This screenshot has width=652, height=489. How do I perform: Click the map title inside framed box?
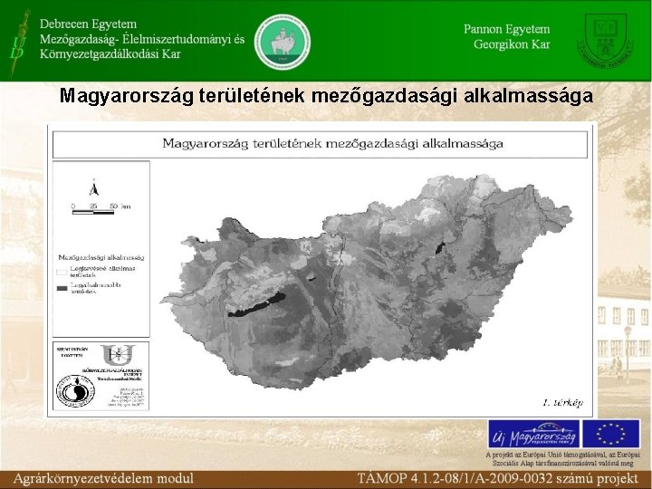click(x=332, y=143)
